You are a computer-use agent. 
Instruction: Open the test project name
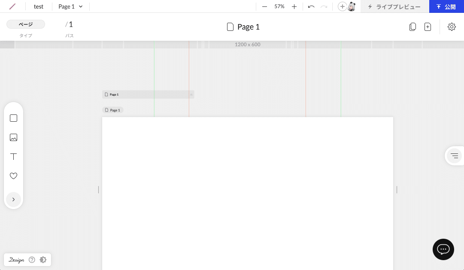[x=39, y=6]
